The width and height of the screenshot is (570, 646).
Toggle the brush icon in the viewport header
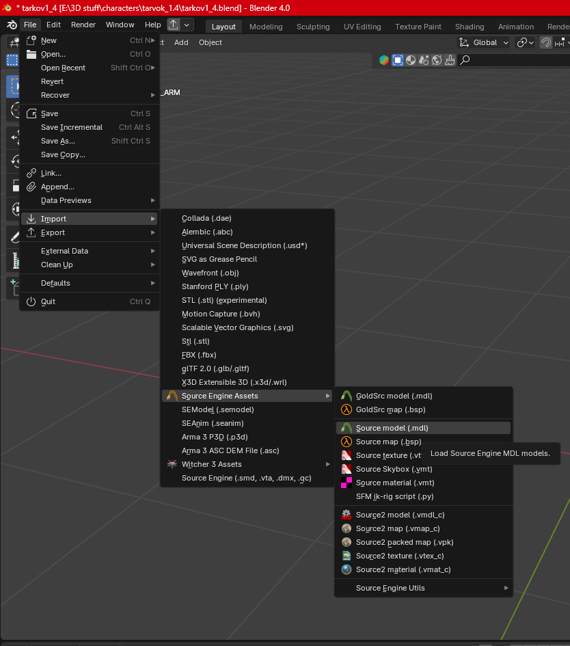click(450, 60)
